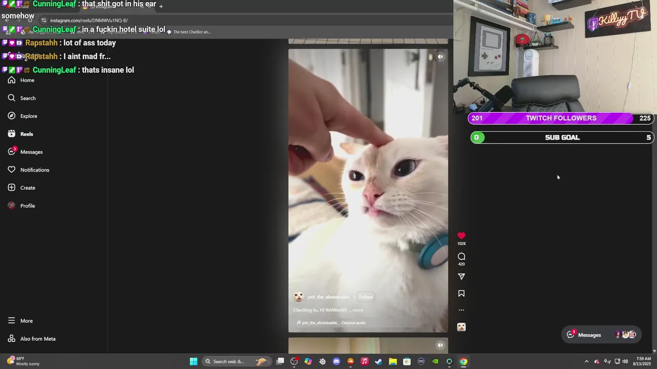The height and width of the screenshot is (369, 657).
Task: Click the yeti cat profile avatar on the reel
Action: click(x=299, y=297)
